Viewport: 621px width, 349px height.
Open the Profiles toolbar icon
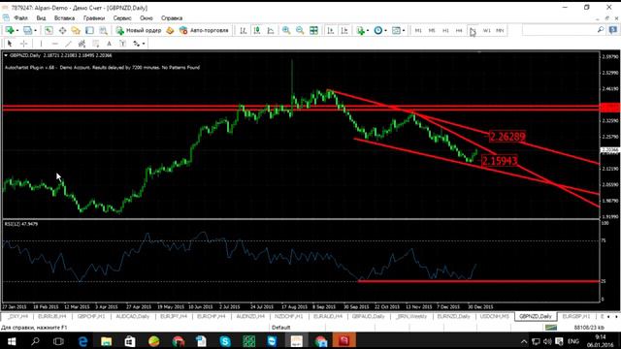pos(27,30)
